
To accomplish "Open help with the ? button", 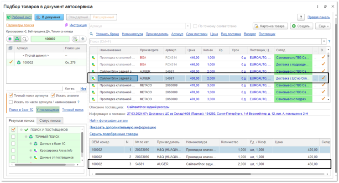I will (301, 17).
